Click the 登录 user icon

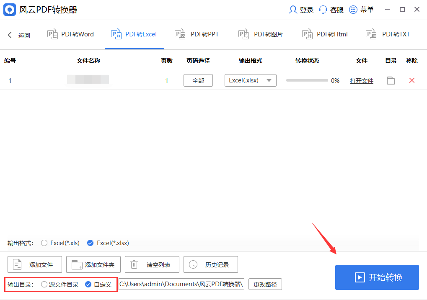pyautogui.click(x=293, y=10)
